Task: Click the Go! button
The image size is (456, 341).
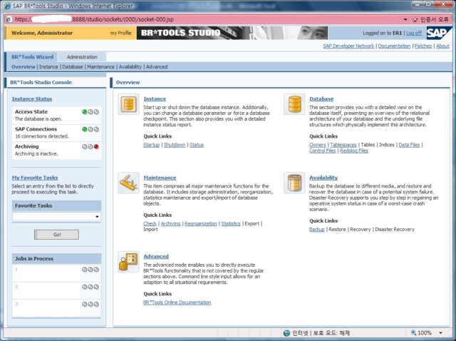Action: click(56, 235)
